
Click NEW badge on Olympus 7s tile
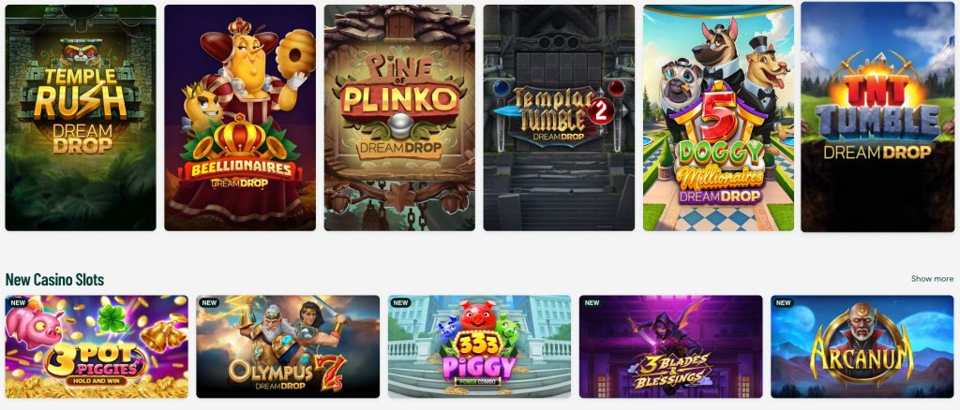point(209,302)
